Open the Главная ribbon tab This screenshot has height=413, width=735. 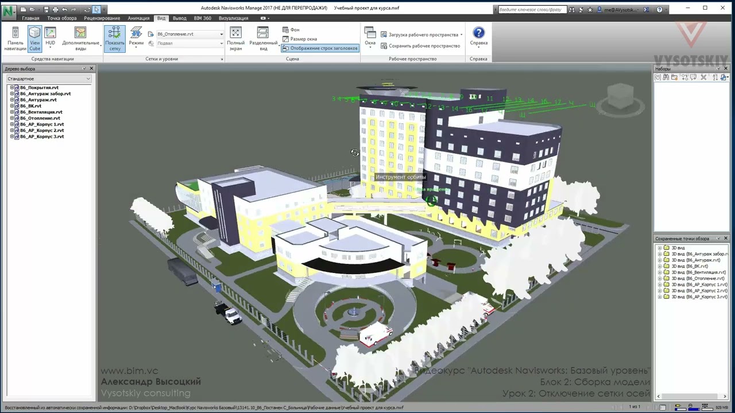point(30,18)
